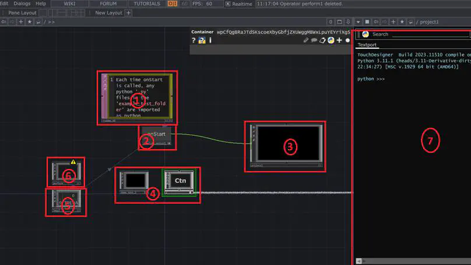The image size is (471, 265).
Task: Add operator in left pane via plus icon
Action: coord(21,22)
